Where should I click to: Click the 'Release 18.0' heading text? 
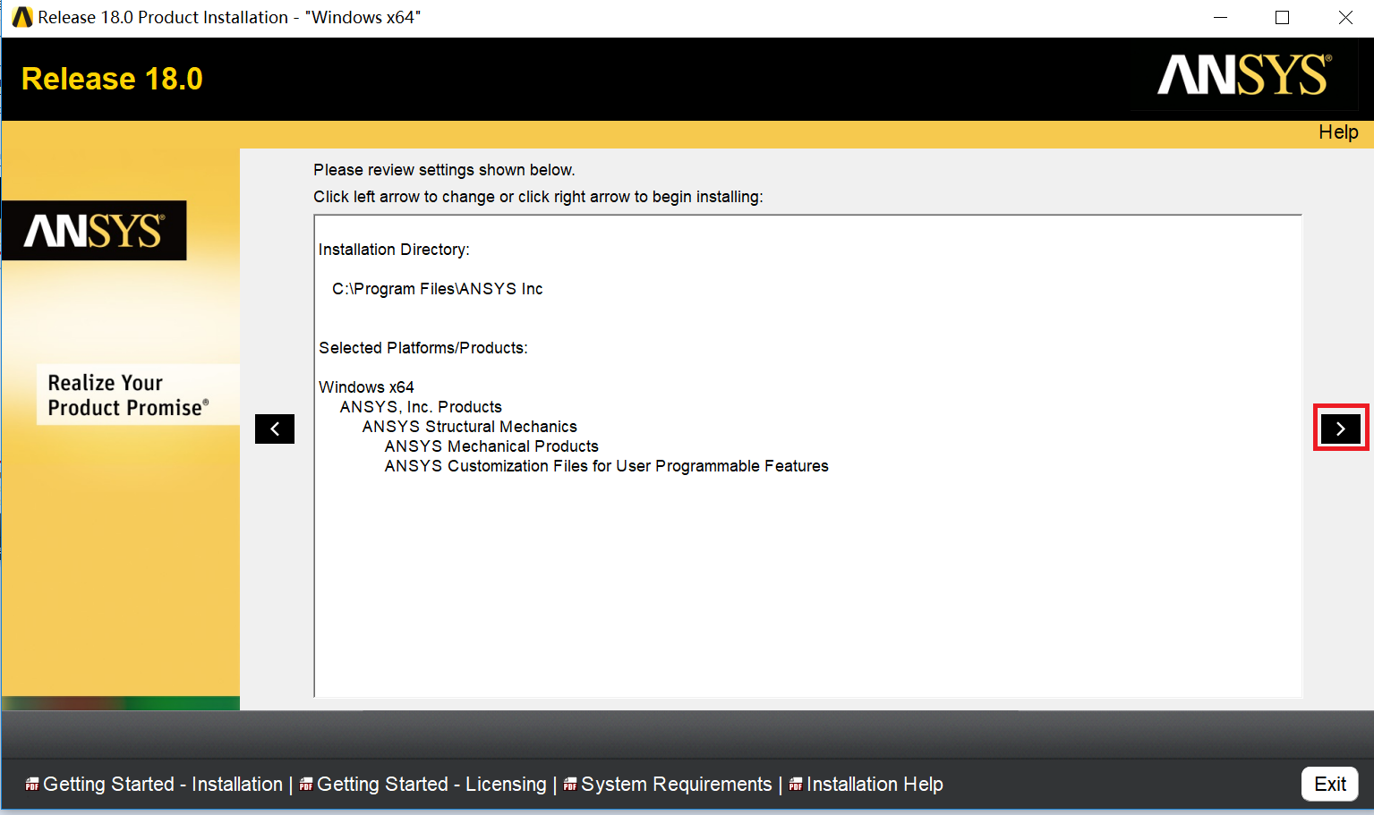(112, 79)
